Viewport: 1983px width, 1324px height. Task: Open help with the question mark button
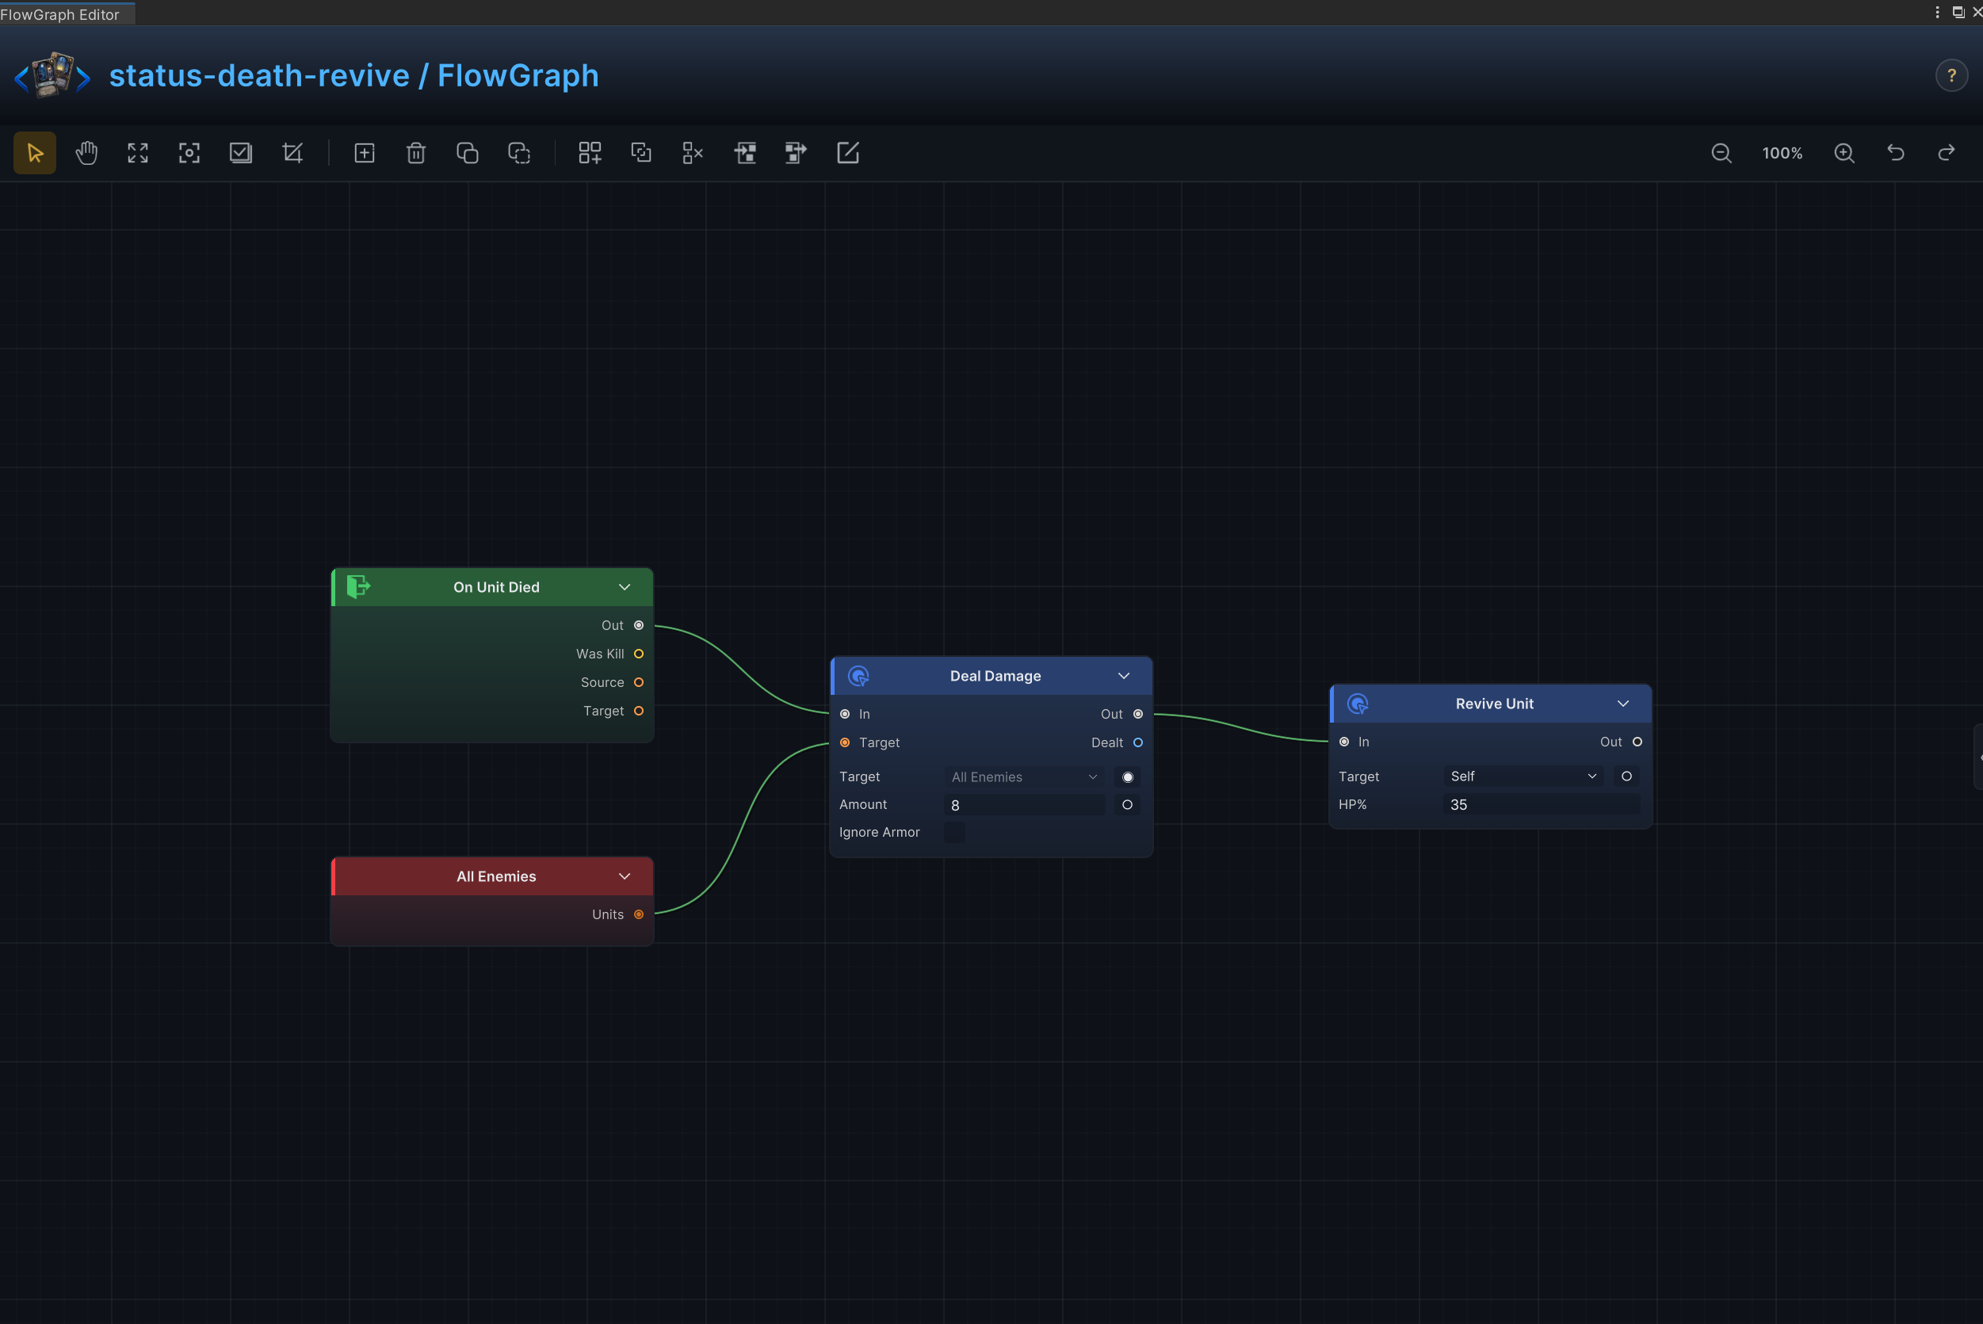(x=1952, y=75)
